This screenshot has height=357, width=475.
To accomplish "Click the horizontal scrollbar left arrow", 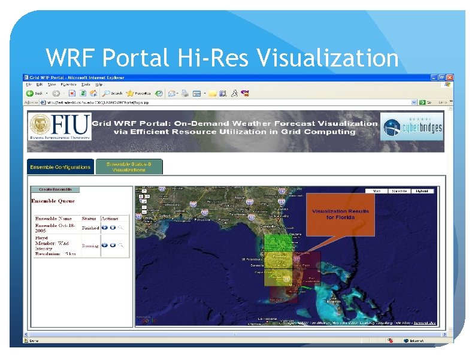I will click(26, 335).
